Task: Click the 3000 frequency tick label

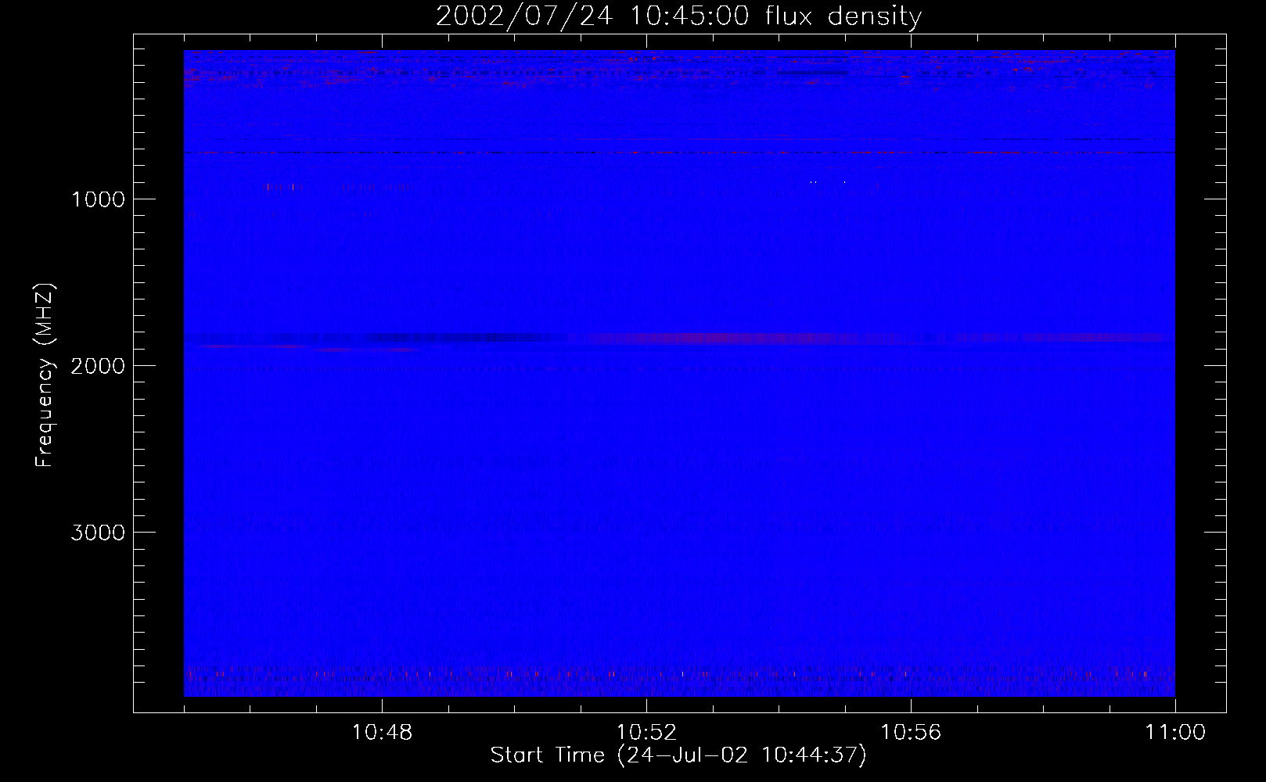Action: tap(98, 533)
